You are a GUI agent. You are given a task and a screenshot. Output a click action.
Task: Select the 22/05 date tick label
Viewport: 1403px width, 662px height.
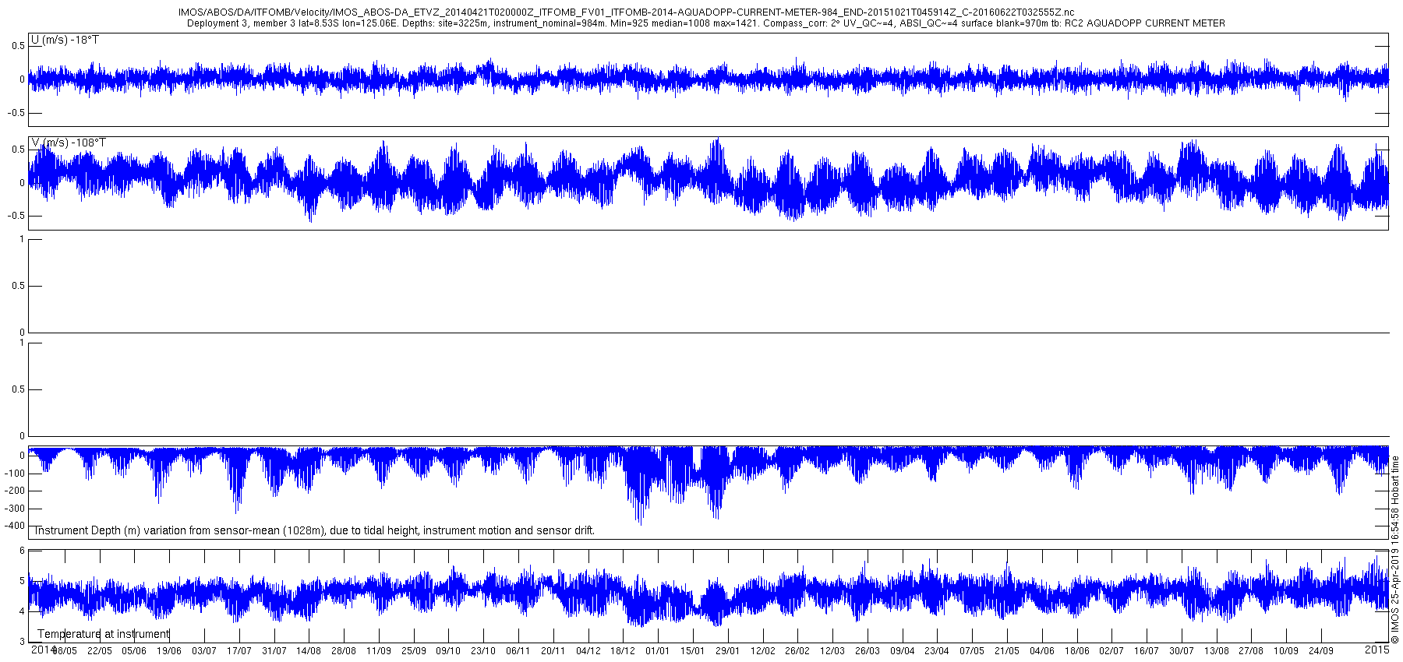point(99,651)
